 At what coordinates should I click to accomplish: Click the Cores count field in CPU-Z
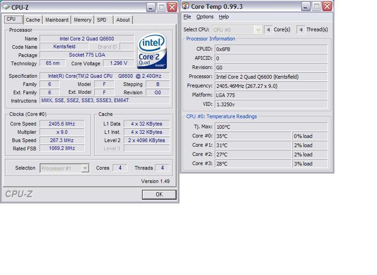tap(120, 168)
